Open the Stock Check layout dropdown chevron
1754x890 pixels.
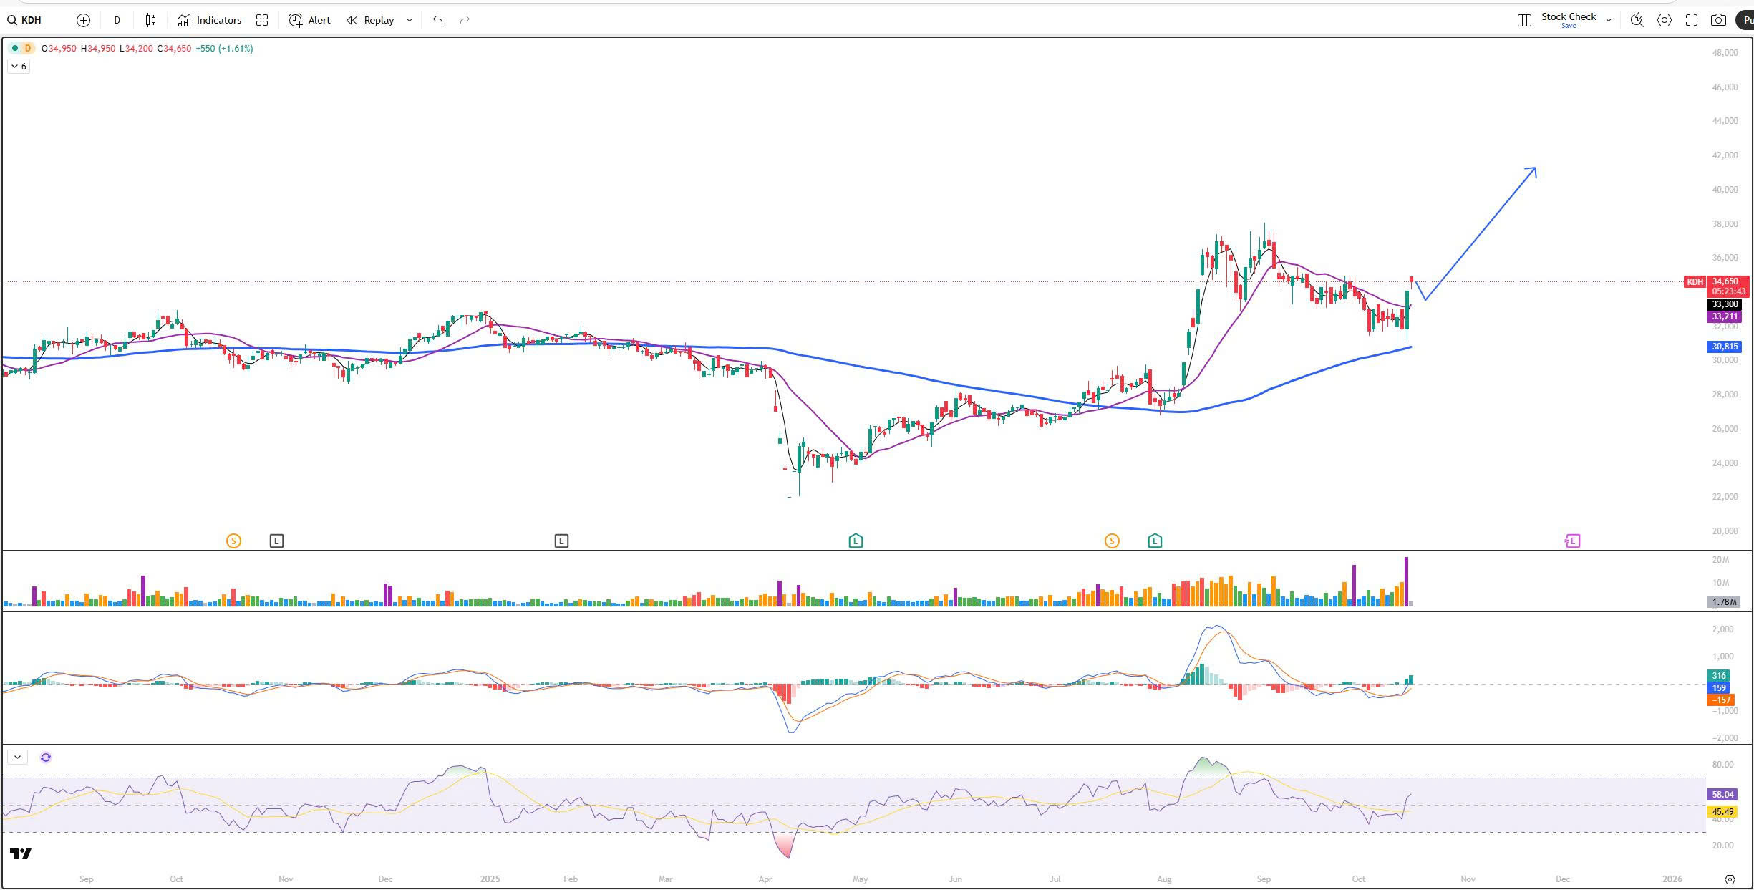[x=1609, y=20]
